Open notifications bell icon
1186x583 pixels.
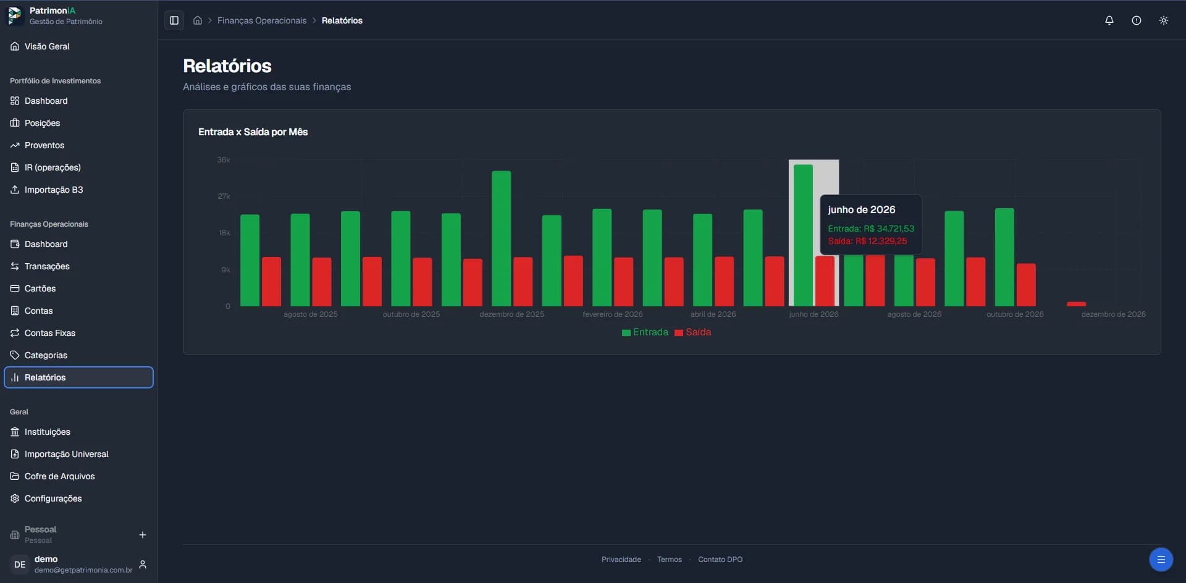[x=1109, y=20]
